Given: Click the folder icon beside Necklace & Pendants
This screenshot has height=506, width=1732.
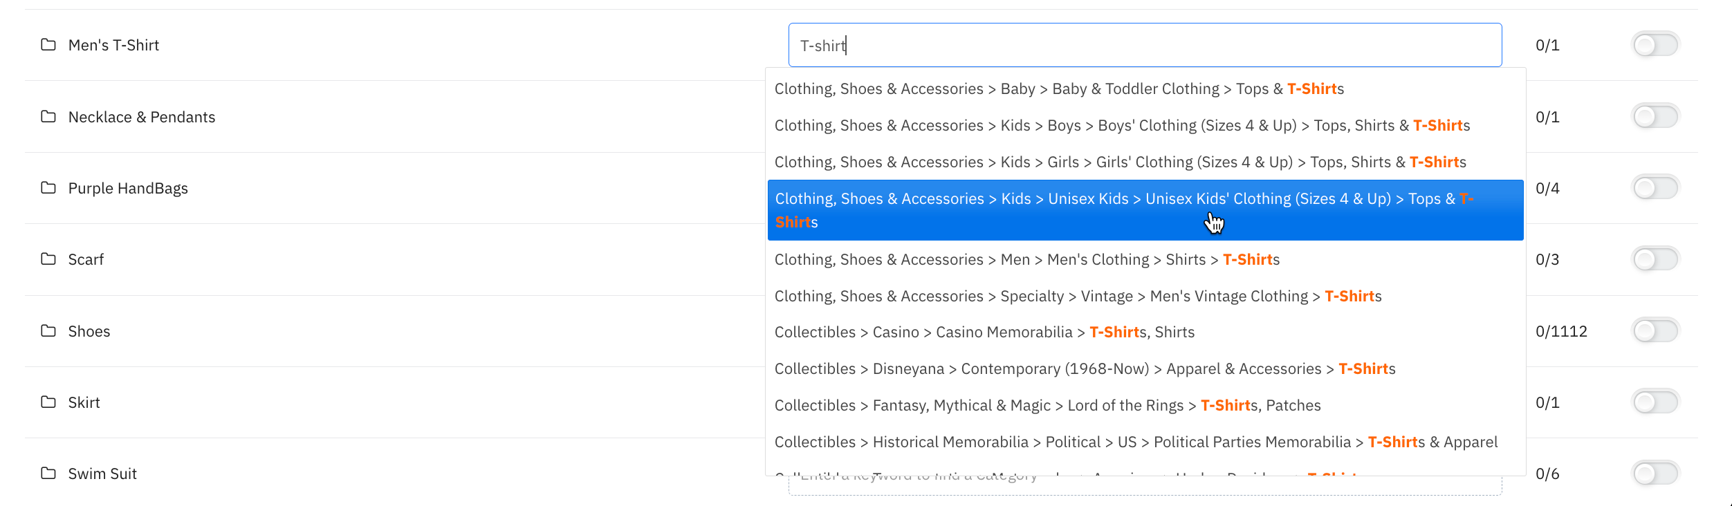Looking at the screenshot, I should pyautogui.click(x=48, y=116).
